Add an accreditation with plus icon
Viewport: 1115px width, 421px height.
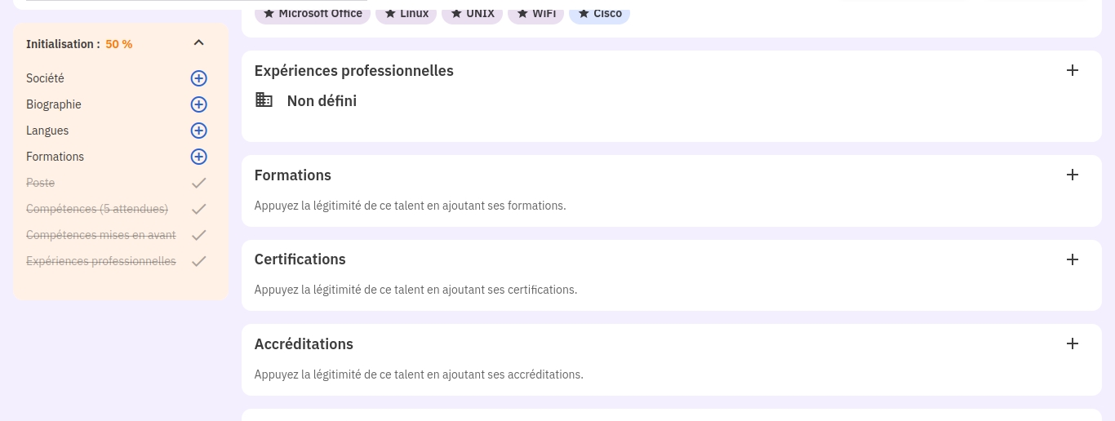point(1073,343)
